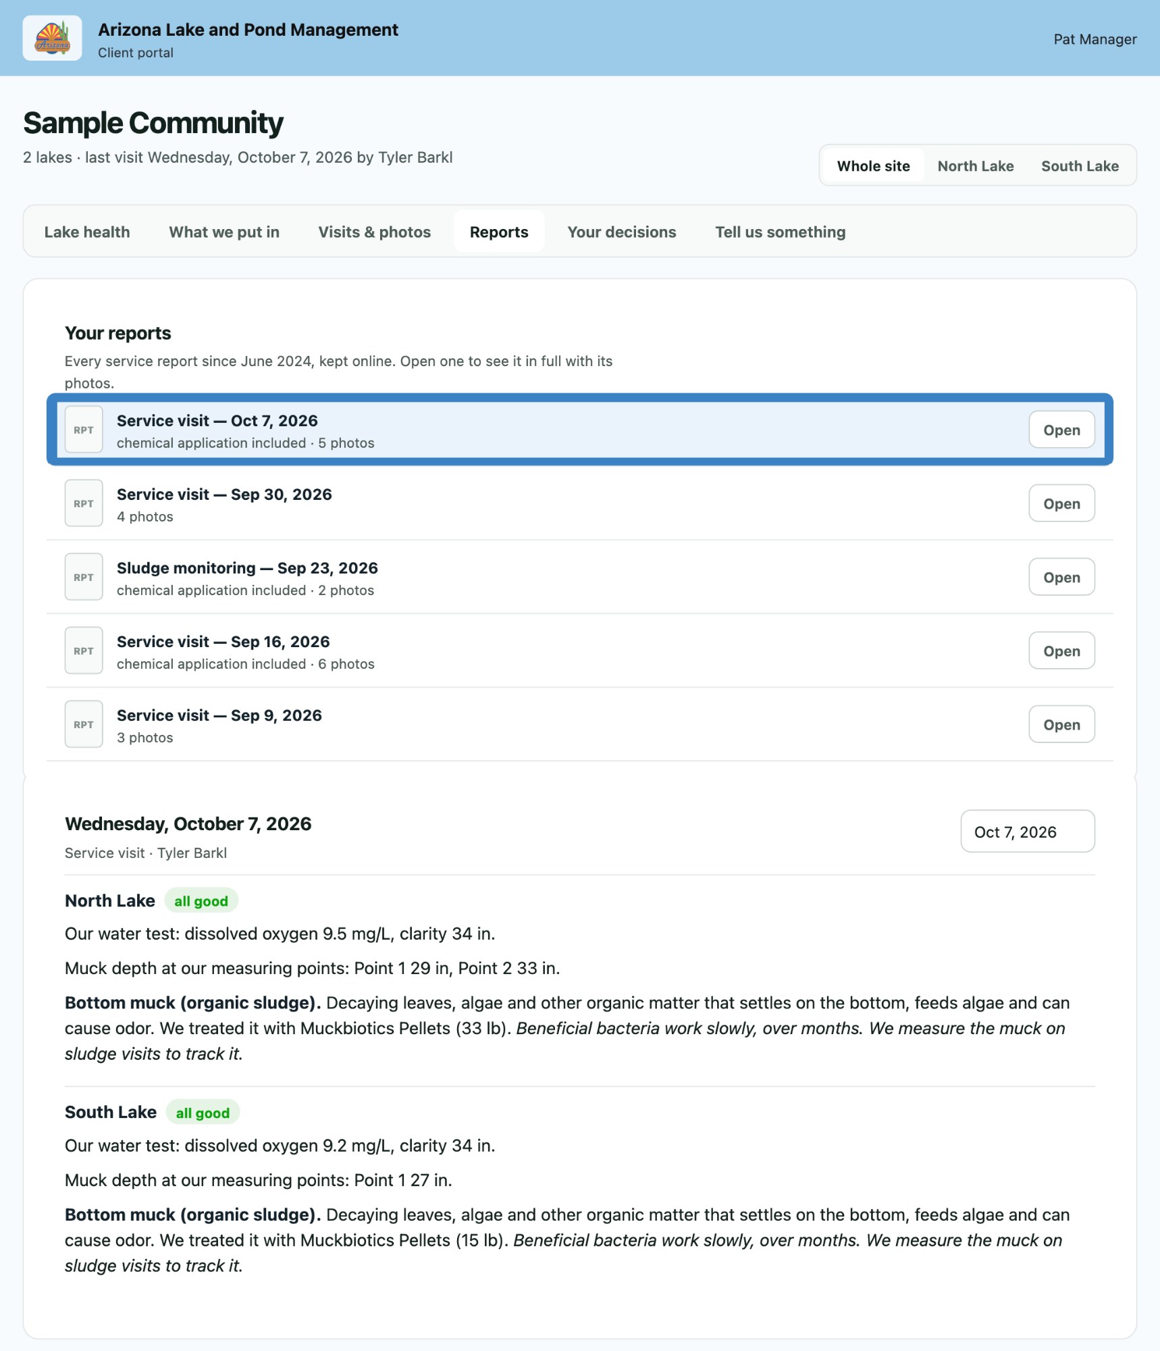Click the '3 photos' text under Sep 9
1160x1351 pixels.
[144, 738]
